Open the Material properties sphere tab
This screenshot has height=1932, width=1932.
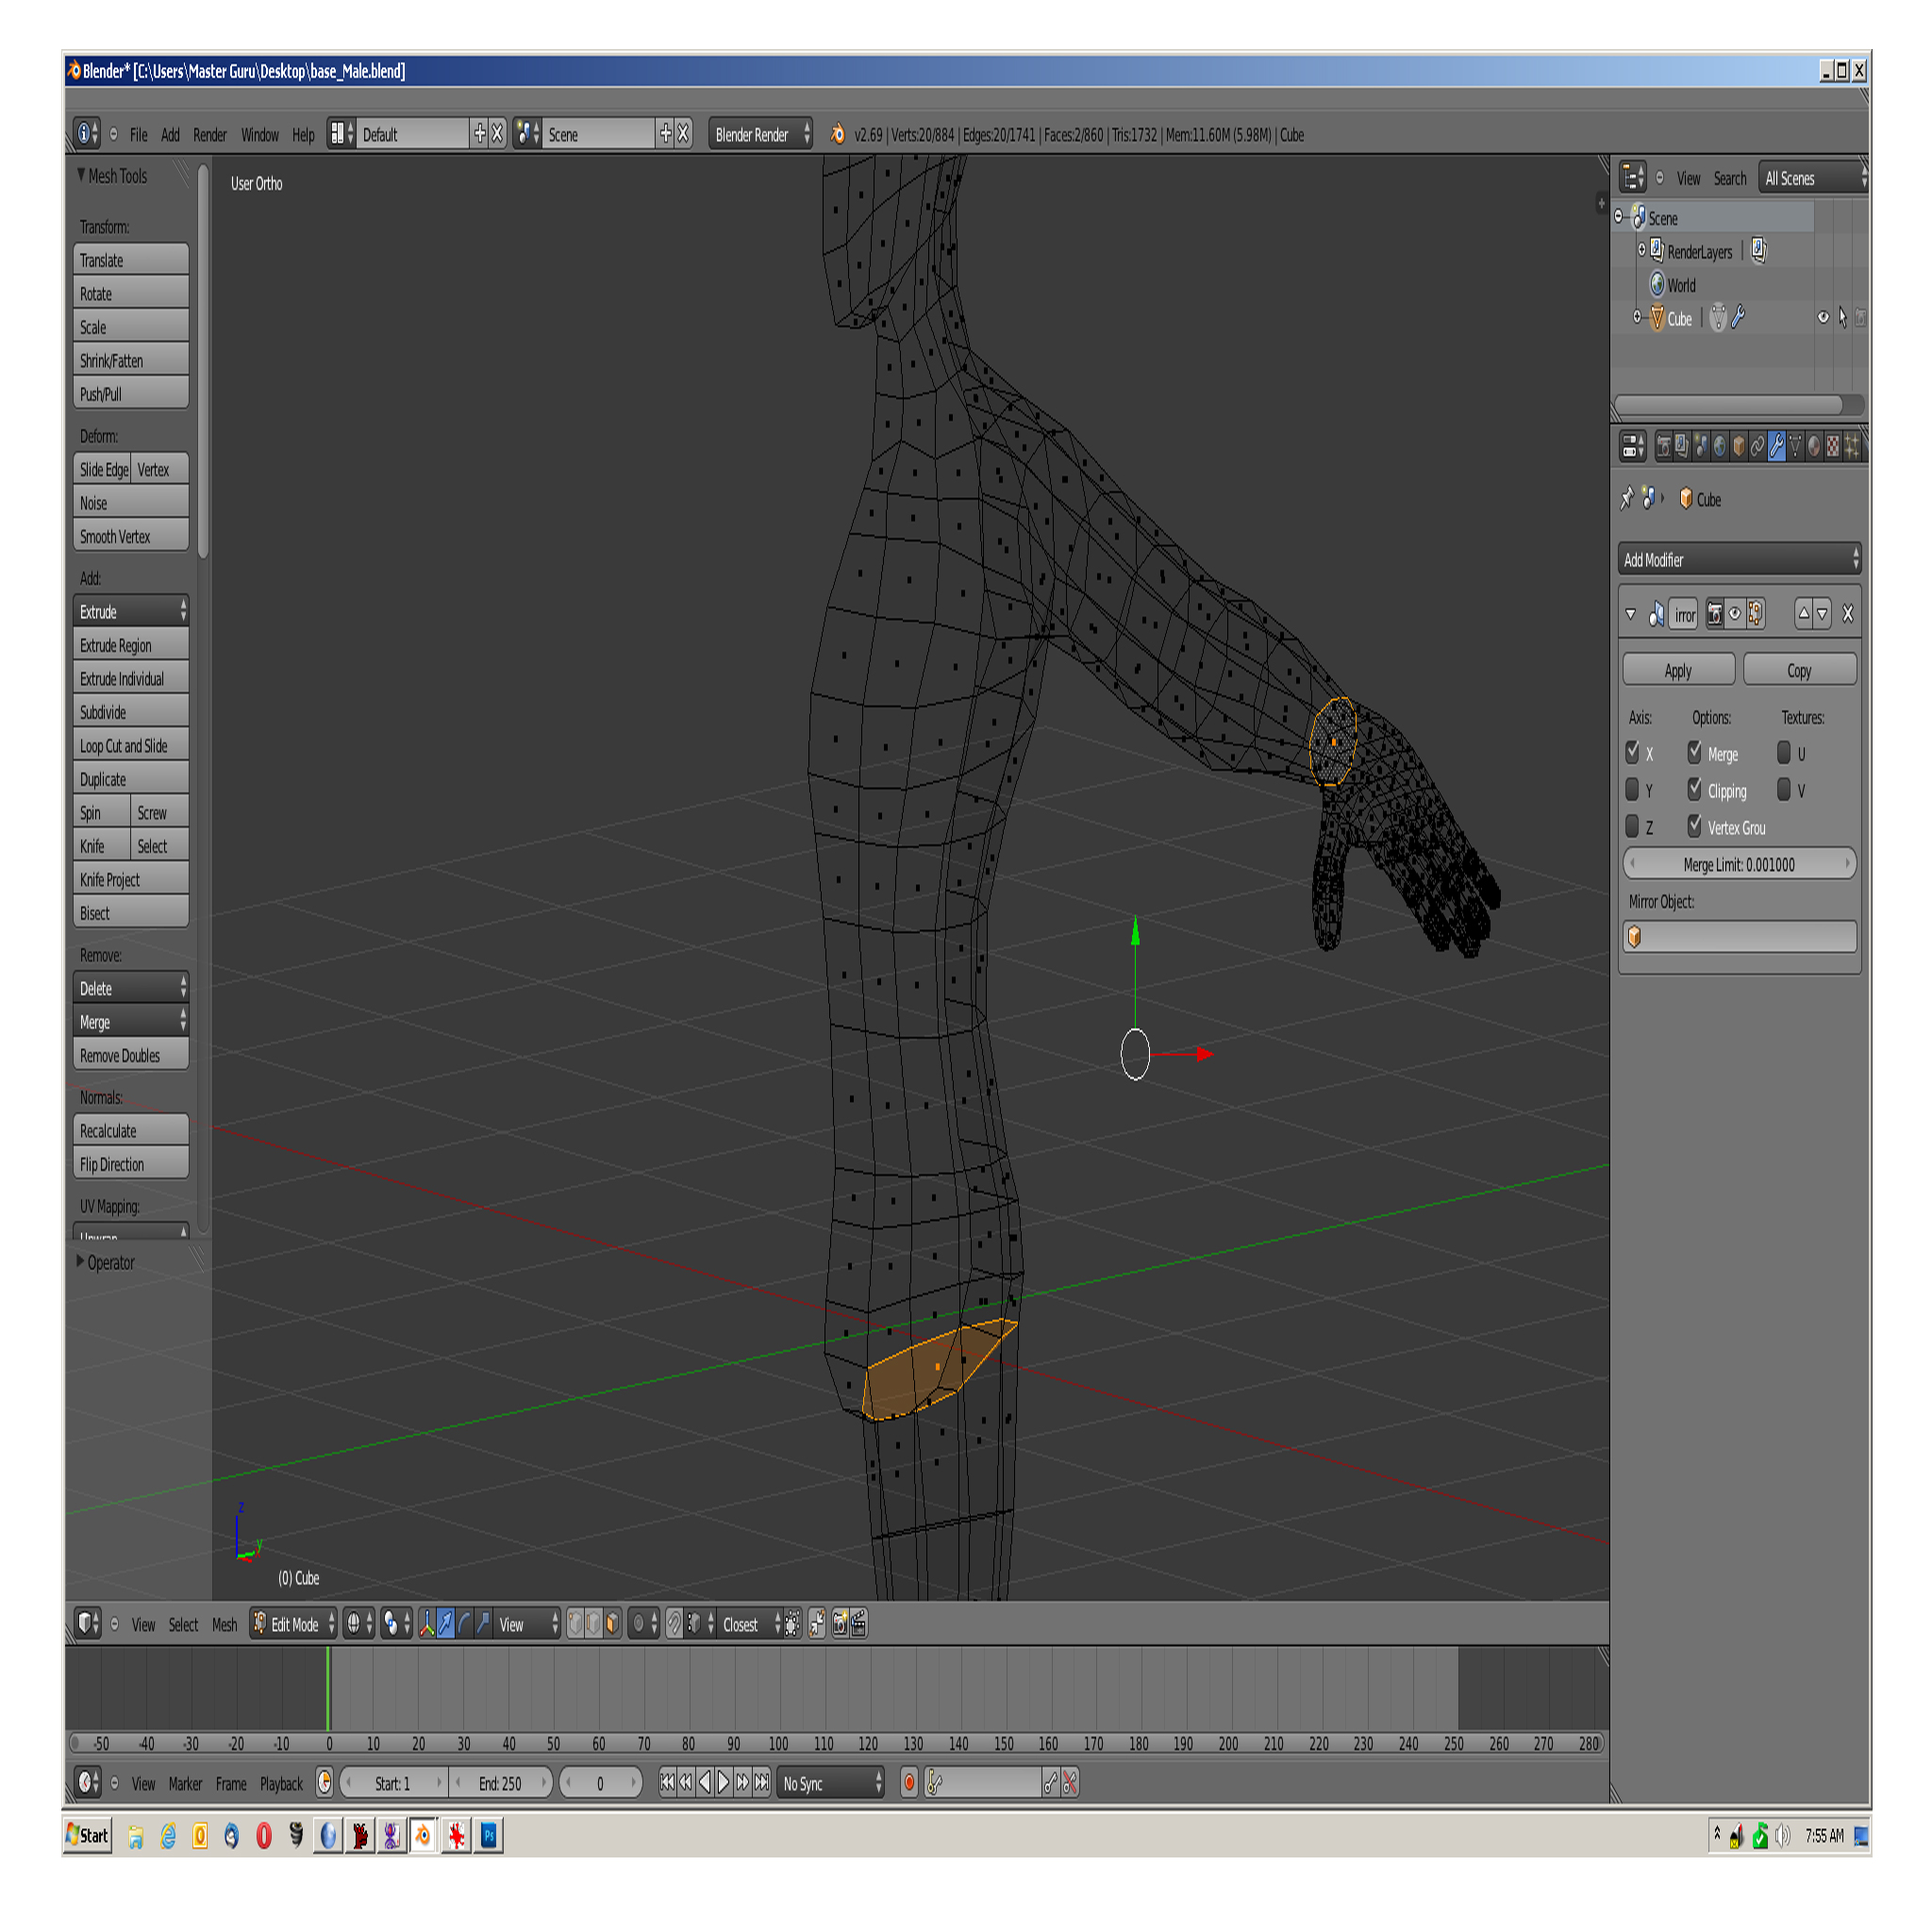pyautogui.click(x=1814, y=447)
